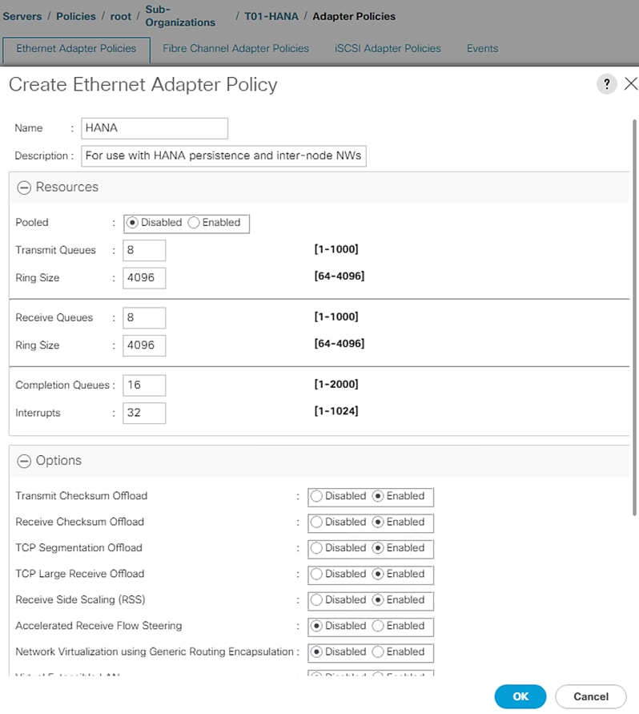Click the Cancel button
Image resolution: width=639 pixels, height=714 pixels.
[x=591, y=696]
